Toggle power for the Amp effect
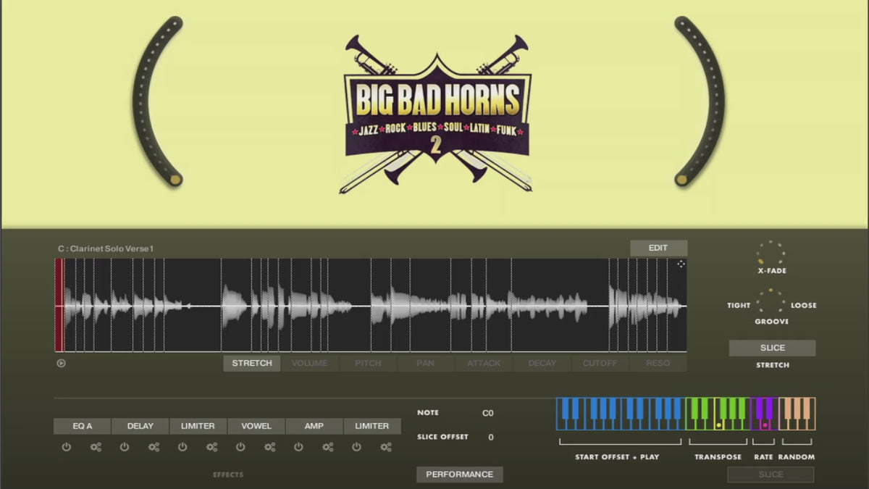The height and width of the screenshot is (489, 869). point(298,447)
